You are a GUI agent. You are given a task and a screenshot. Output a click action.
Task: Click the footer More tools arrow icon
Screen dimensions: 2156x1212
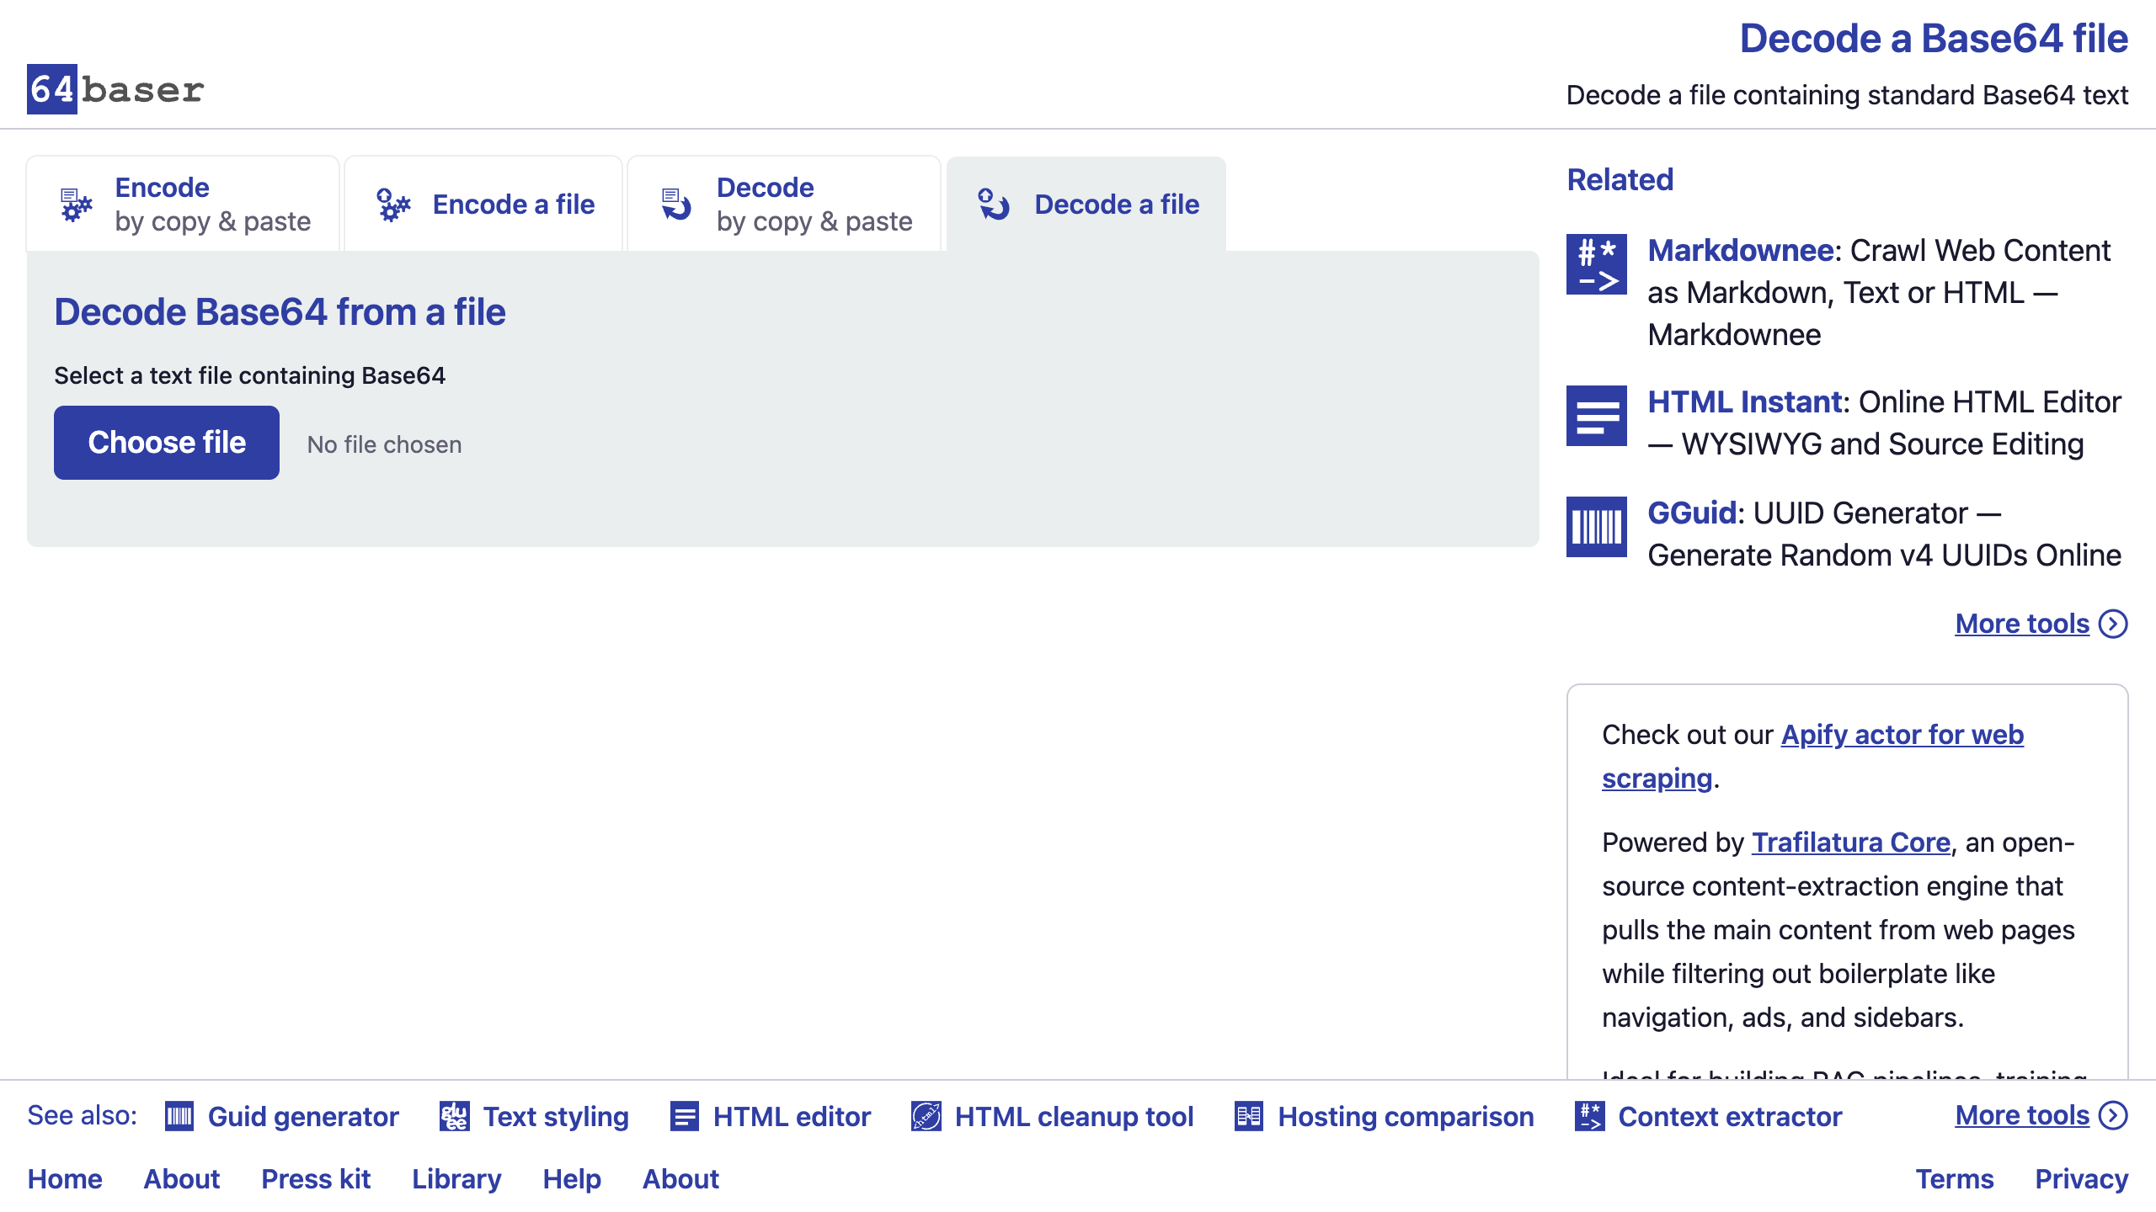[2114, 1115]
